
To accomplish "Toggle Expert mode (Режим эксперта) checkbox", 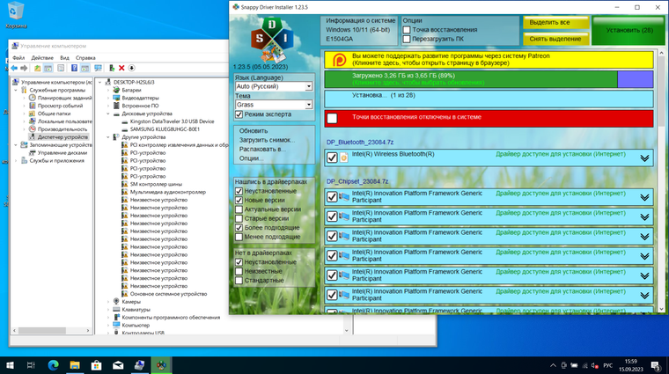I will tap(239, 114).
